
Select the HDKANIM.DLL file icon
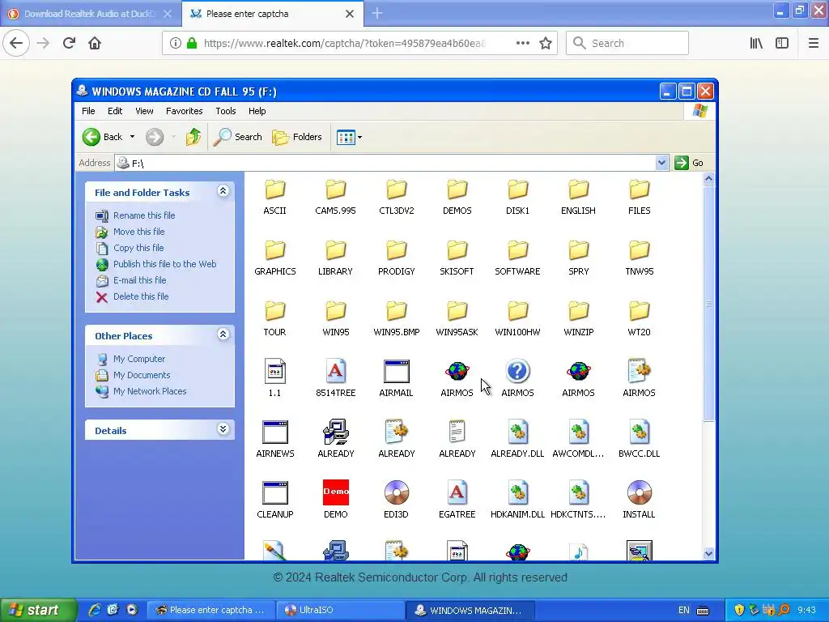point(517,493)
